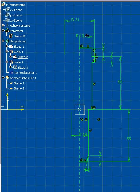Expand the Achsensysteme node
Image resolution: width=140 pixels, height=192 pixels.
[x=3, y=25]
